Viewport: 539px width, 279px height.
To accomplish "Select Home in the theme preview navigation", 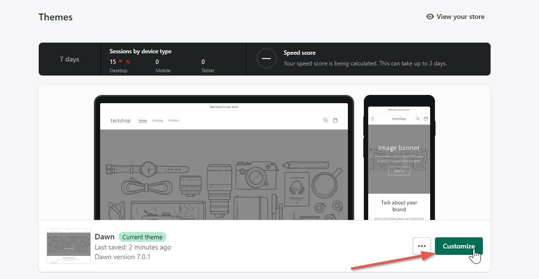I will click(143, 120).
